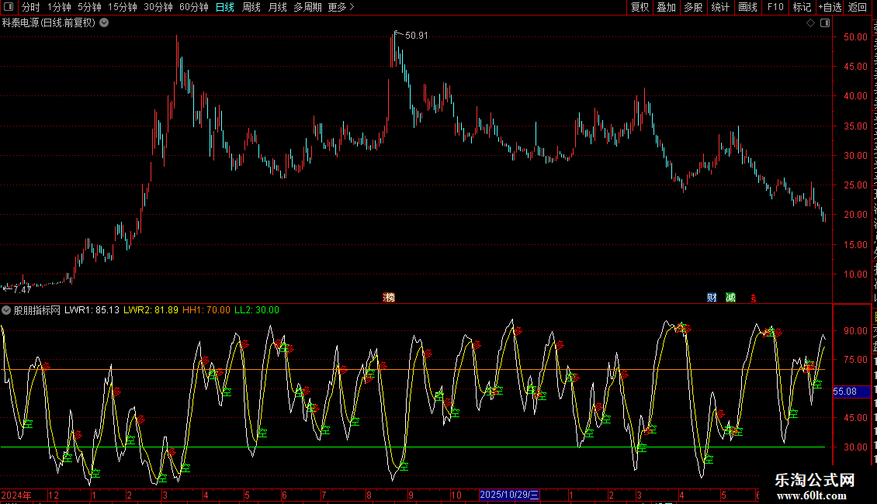
Task: Click the HH1: 70.00 value
Action: (x=206, y=310)
